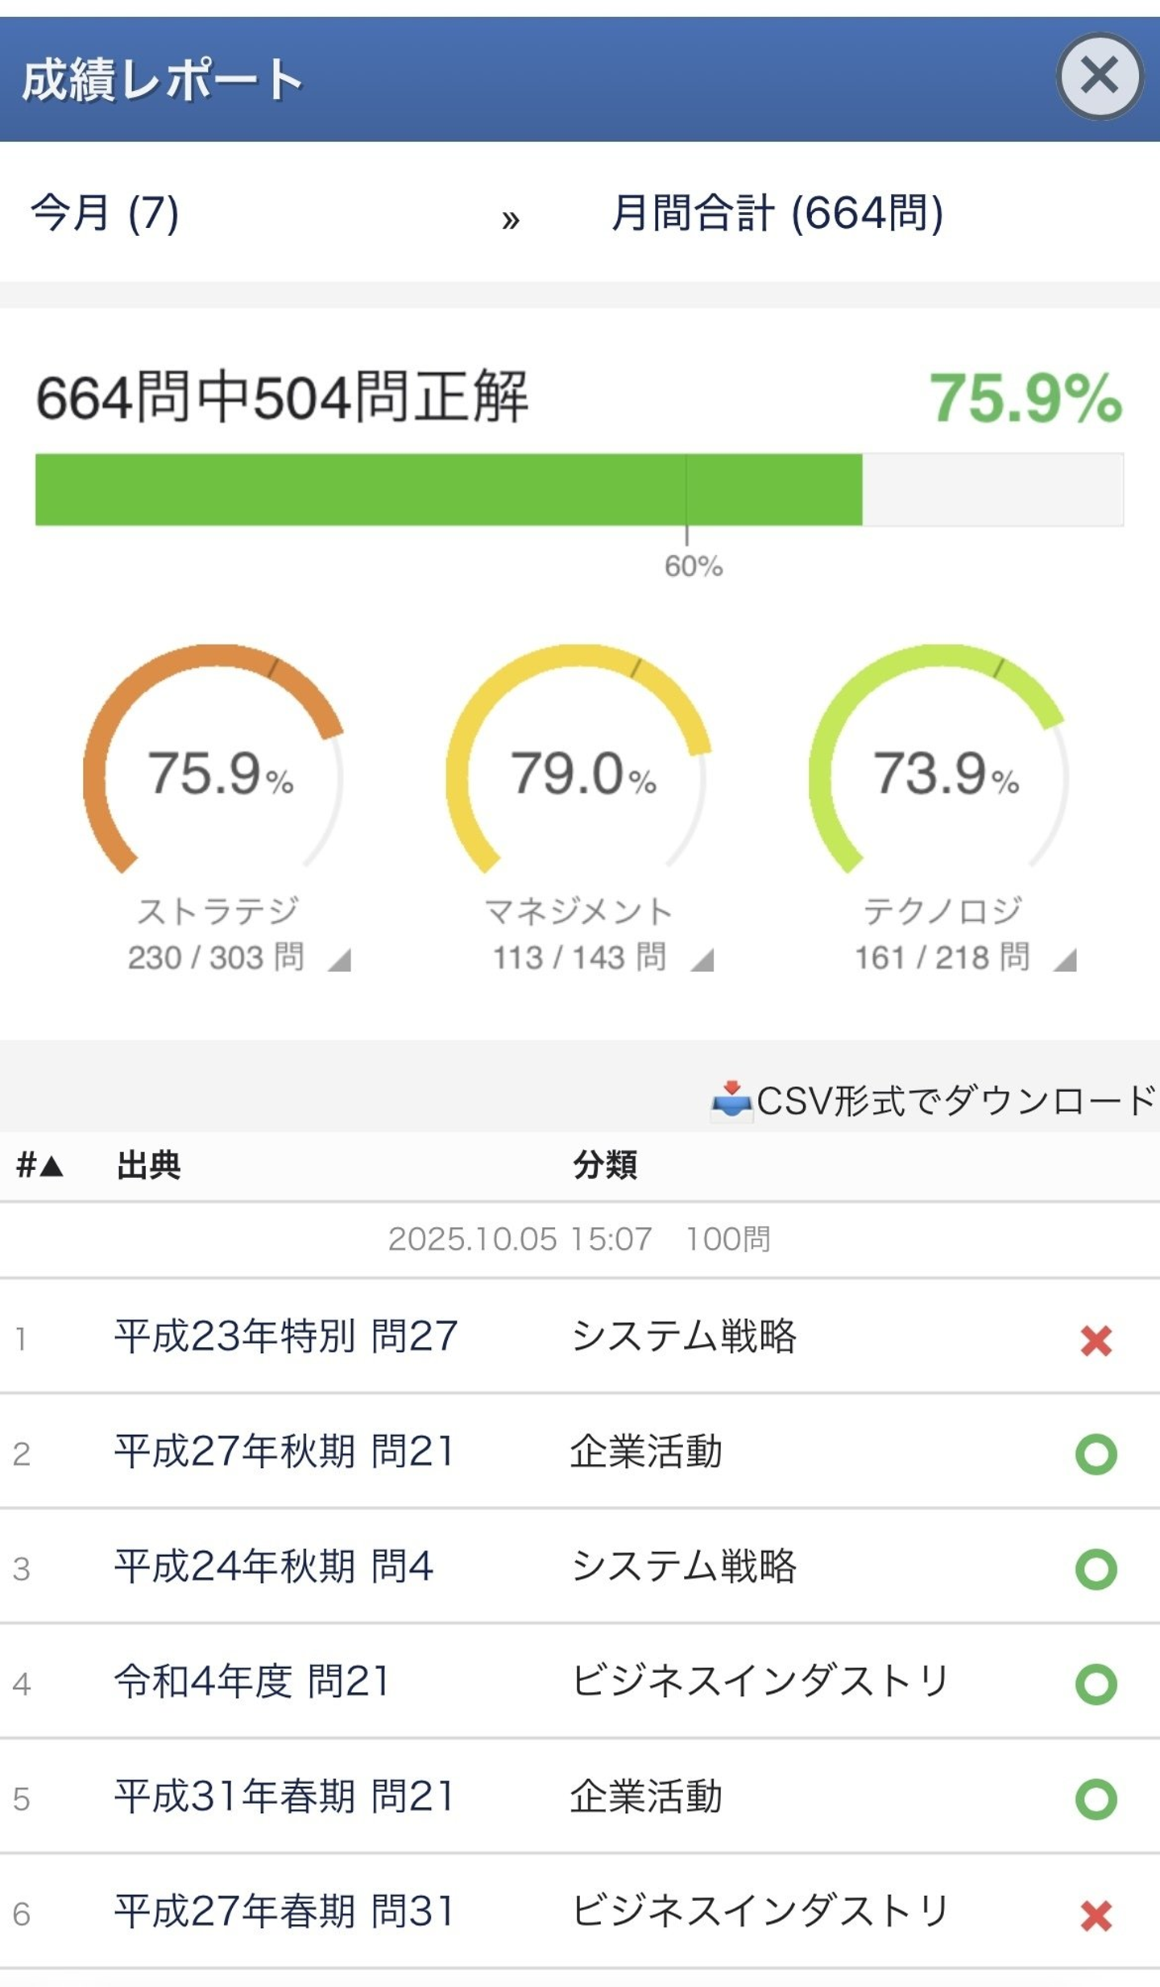Expand the マネジメント breakdown triangle
The image size is (1160, 1987).
(x=703, y=960)
